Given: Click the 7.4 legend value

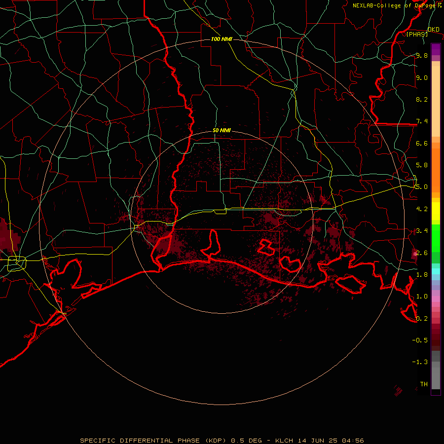Looking at the screenshot, I should (x=422, y=121).
